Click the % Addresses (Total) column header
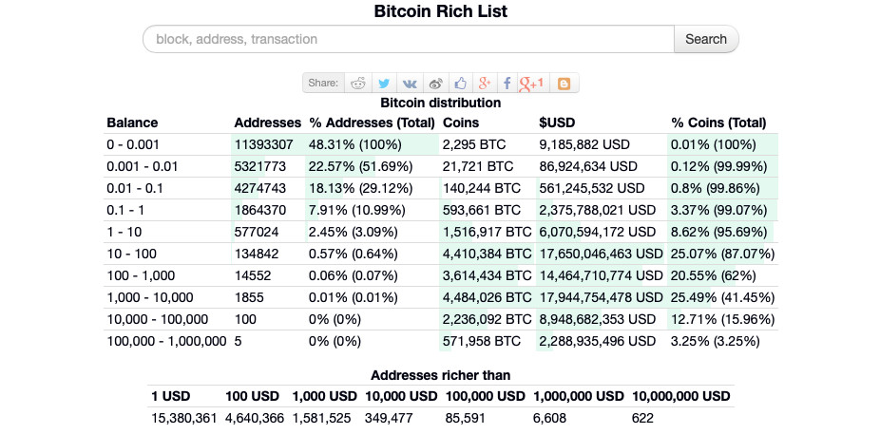The width and height of the screenshot is (880, 434). click(373, 123)
